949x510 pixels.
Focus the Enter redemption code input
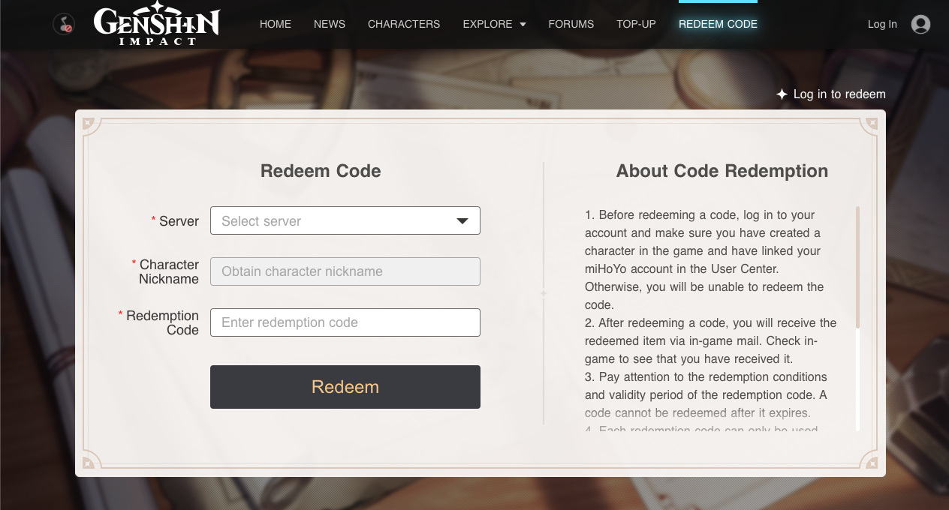(x=345, y=322)
